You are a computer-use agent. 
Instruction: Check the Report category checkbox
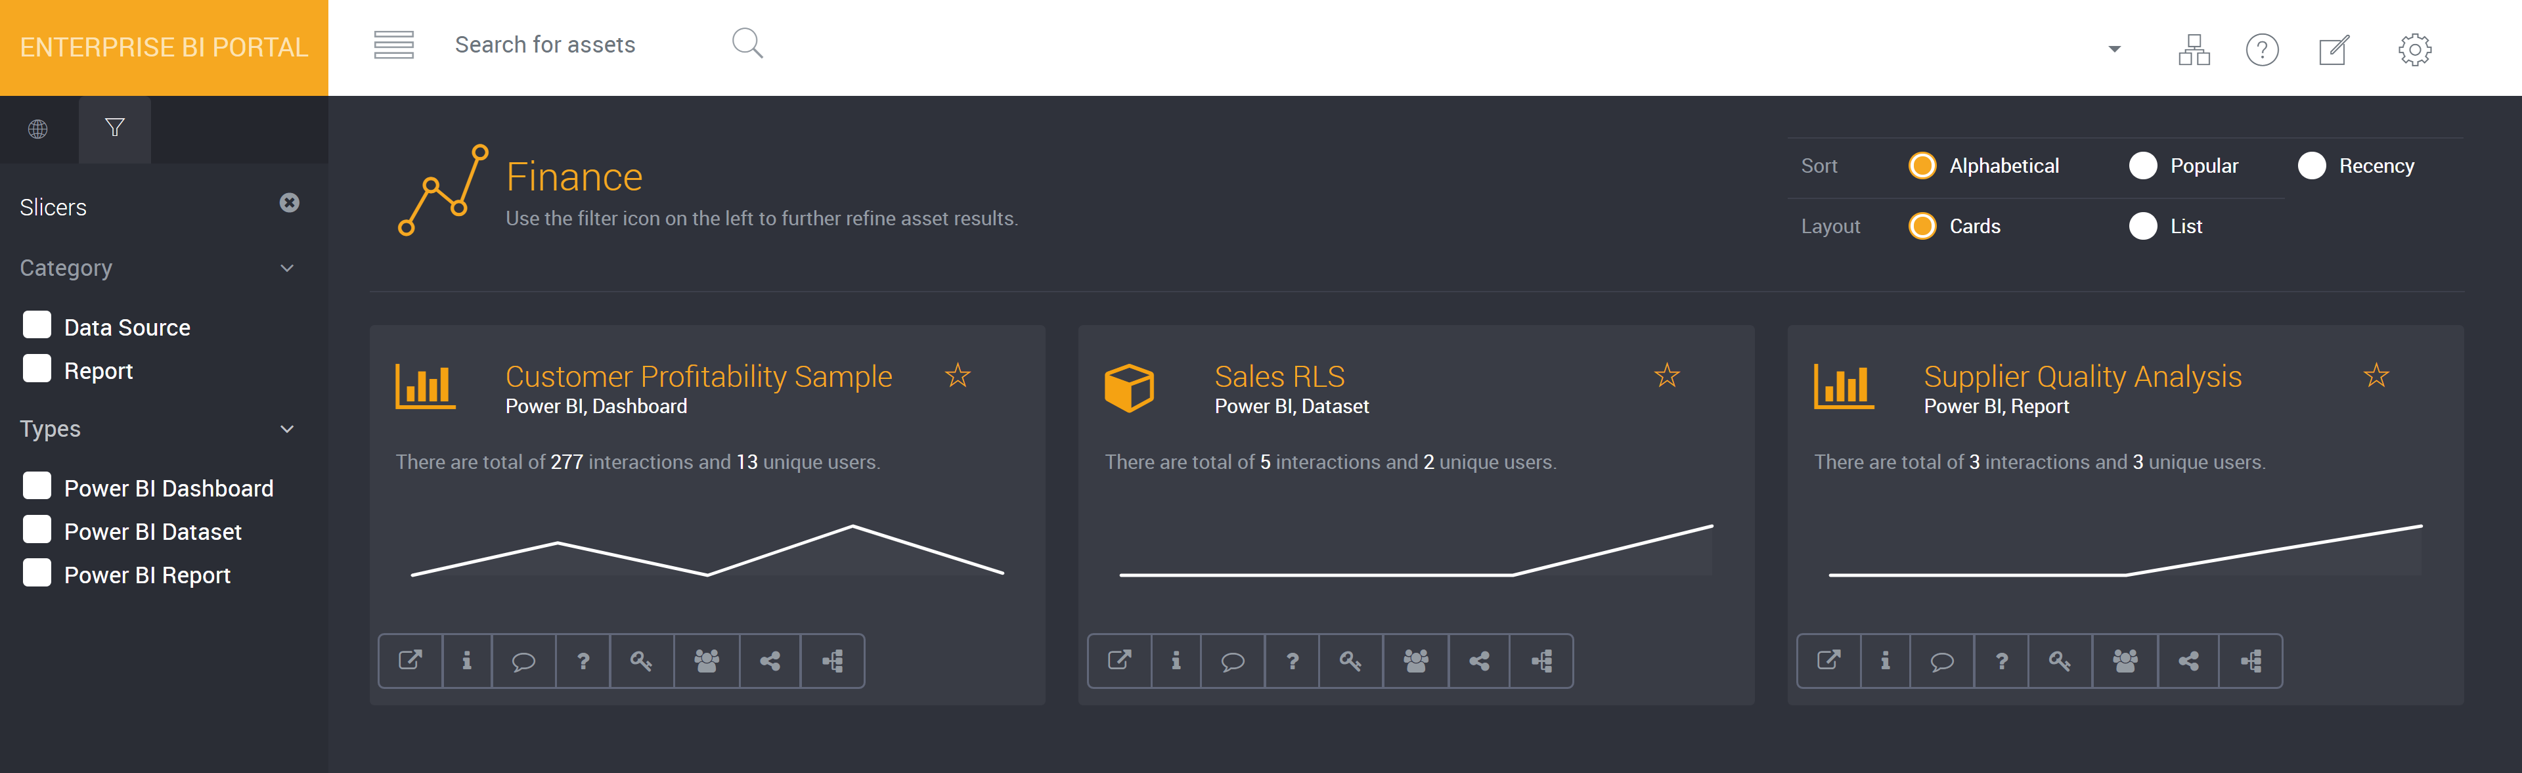[37, 368]
